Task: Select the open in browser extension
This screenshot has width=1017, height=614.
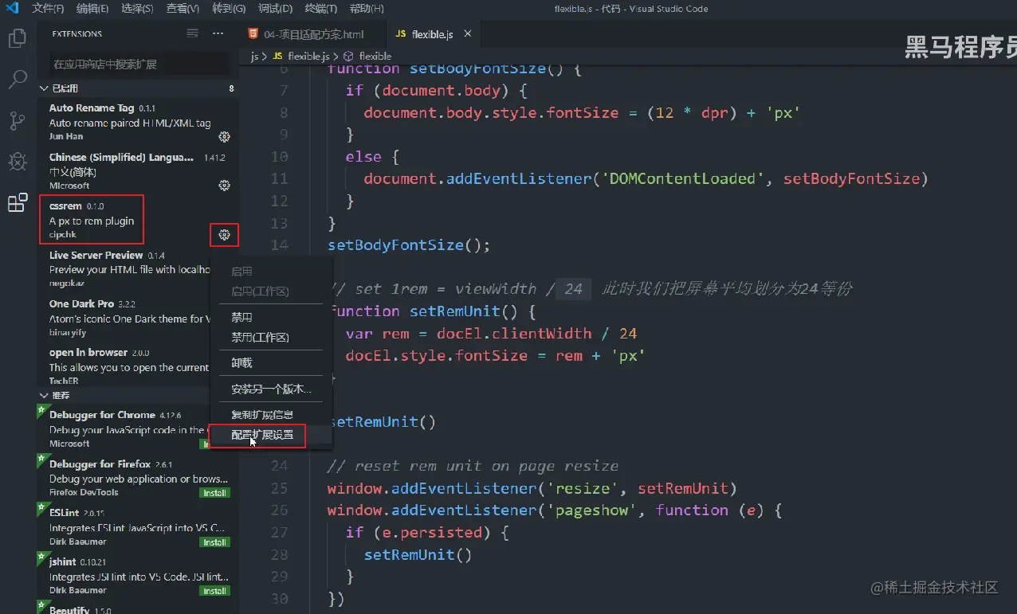Action: tap(123, 366)
